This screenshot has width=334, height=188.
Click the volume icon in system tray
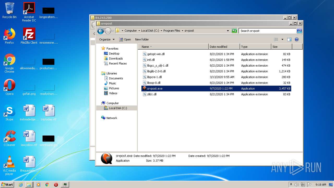(x=296, y=185)
